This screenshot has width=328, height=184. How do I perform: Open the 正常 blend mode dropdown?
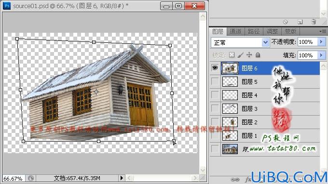tap(240, 42)
